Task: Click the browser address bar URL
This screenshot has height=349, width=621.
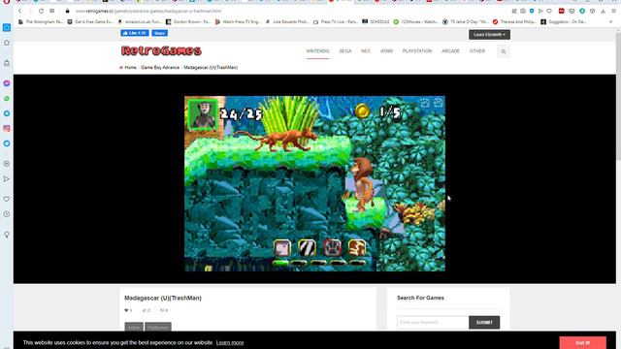Action: pyautogui.click(x=148, y=11)
